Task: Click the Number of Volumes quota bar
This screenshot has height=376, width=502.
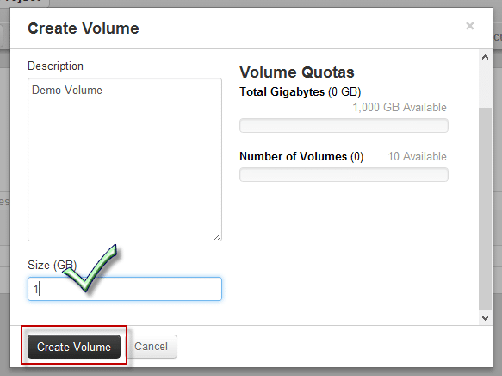Action: 344,175
